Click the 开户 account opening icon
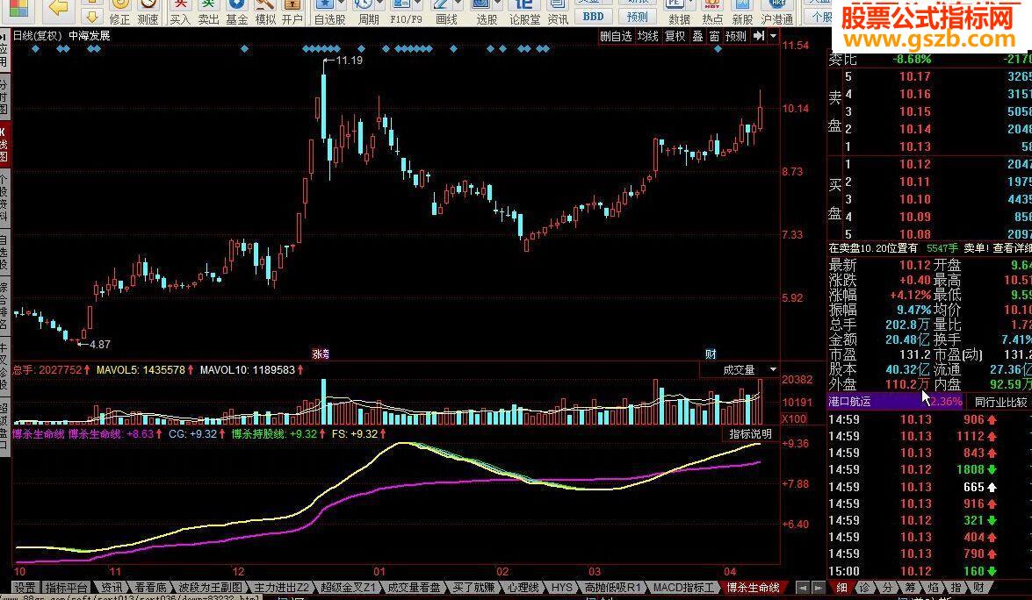This screenshot has height=600, width=1032. click(292, 12)
